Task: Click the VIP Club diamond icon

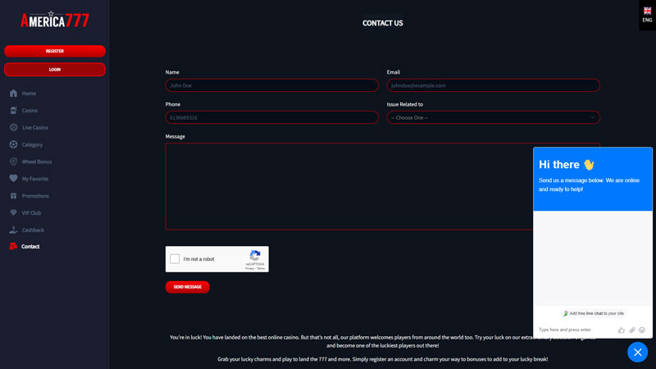Action: click(x=13, y=213)
